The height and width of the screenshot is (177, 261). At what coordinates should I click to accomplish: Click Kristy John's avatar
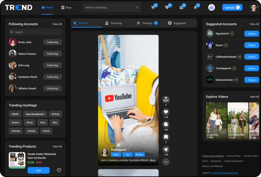point(13,42)
